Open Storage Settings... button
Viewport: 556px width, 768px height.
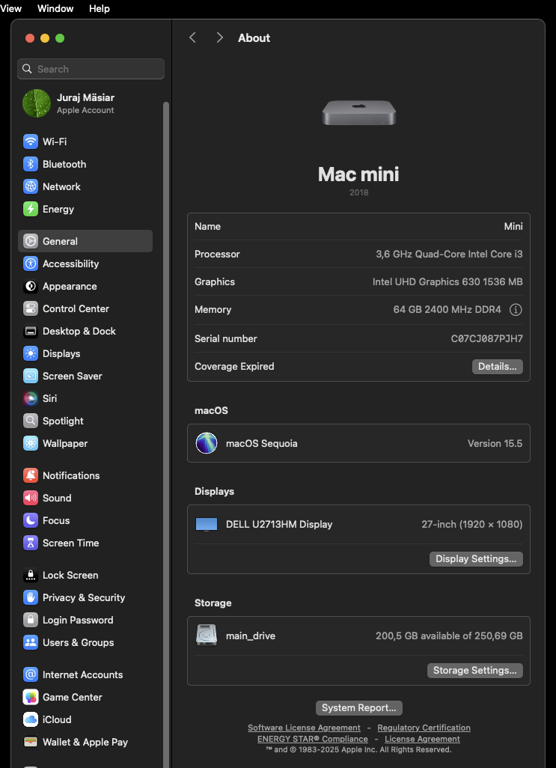point(474,671)
